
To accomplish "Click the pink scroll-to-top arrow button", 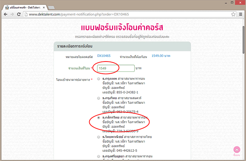I will pos(237,150).
